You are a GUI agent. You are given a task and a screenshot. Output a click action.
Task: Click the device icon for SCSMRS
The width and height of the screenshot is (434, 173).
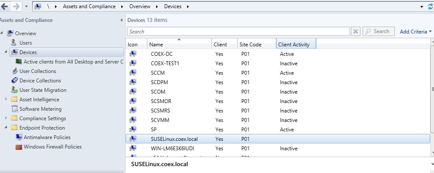pos(133,111)
